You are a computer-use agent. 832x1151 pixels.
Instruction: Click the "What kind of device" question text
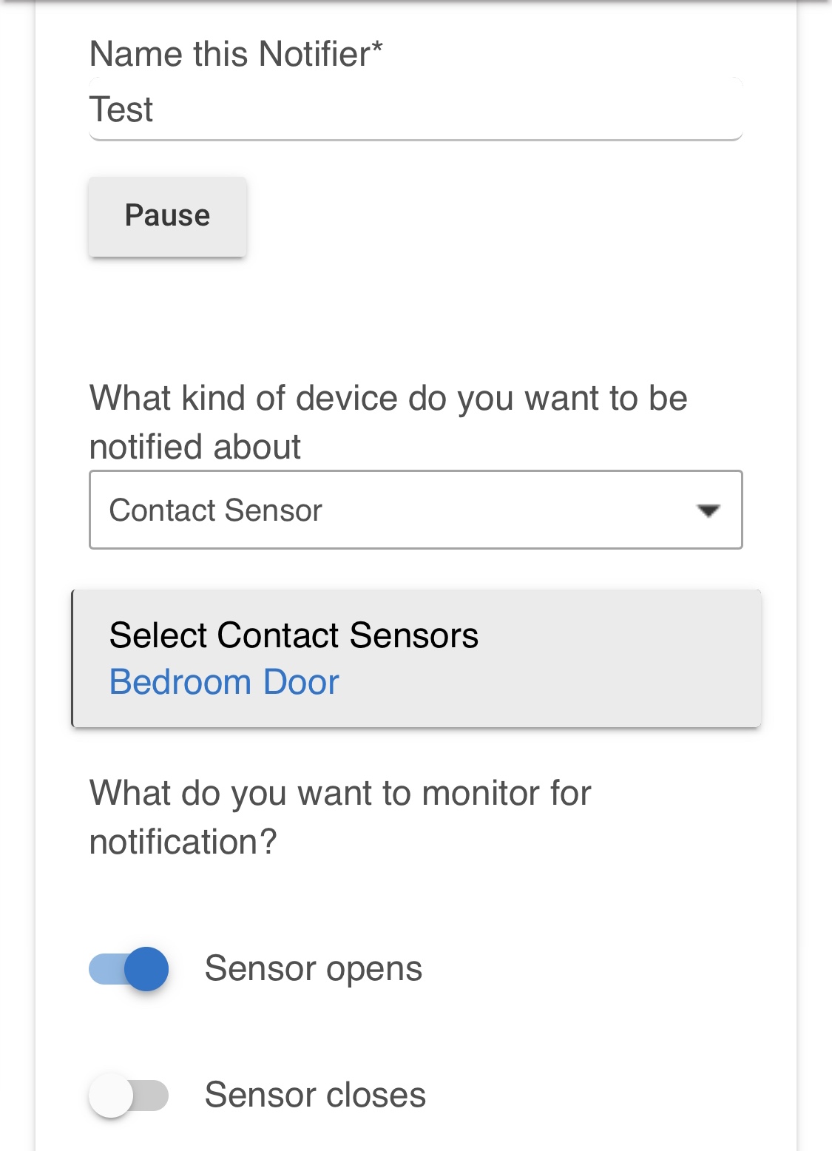pyautogui.click(x=388, y=398)
